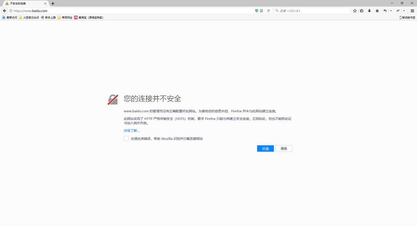Open 爱淘宝 bookmark
417x226 pixels.
[x=89, y=18]
